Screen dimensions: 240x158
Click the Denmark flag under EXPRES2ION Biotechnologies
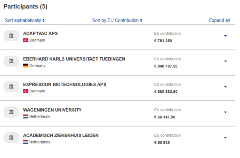click(x=26, y=91)
